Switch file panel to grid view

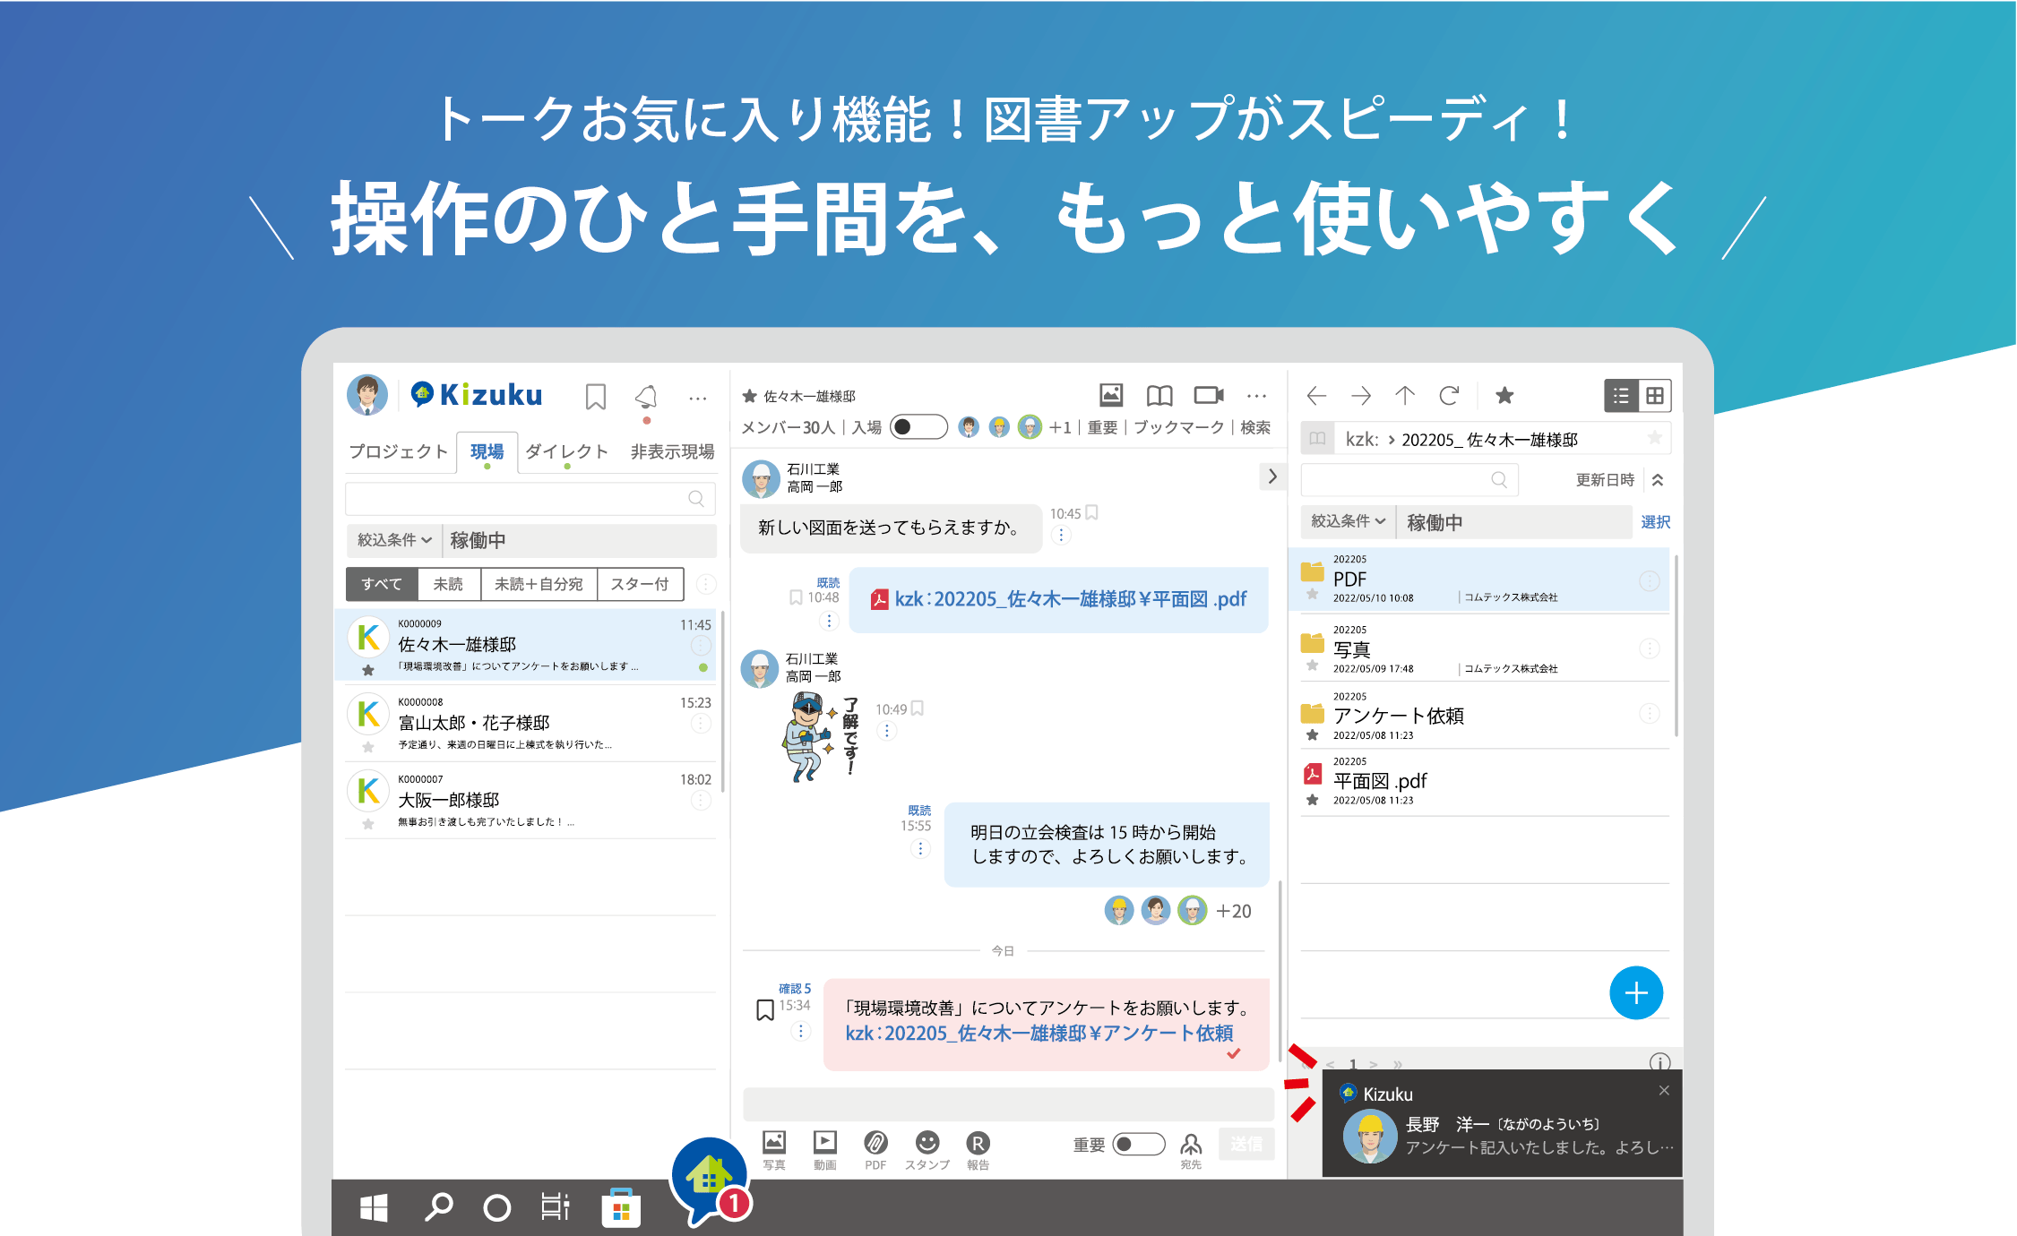point(1654,395)
